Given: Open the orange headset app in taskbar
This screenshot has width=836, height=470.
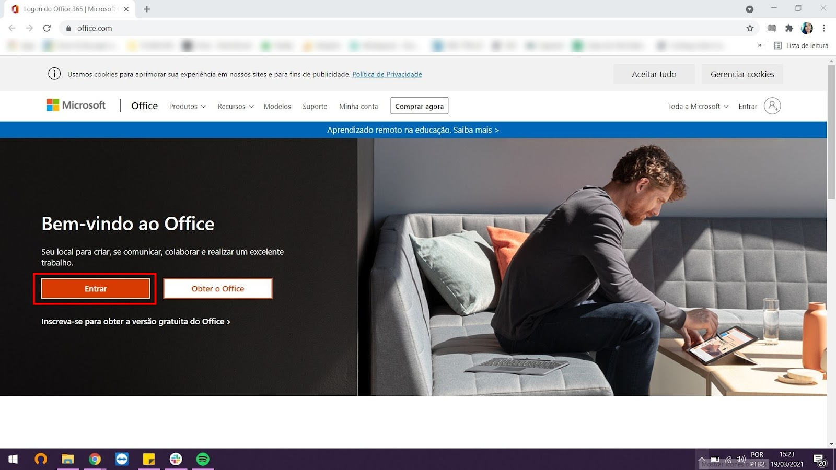Looking at the screenshot, I should point(41,459).
